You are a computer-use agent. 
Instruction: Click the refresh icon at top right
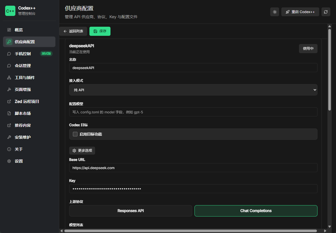(326, 12)
